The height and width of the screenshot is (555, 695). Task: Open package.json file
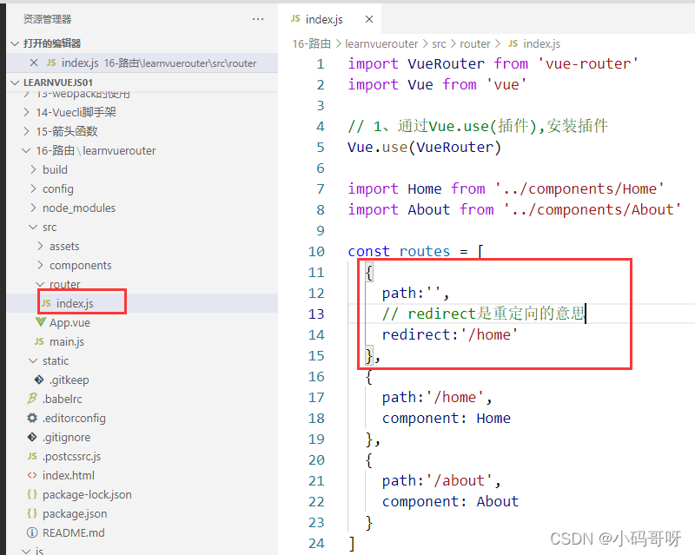pos(75,513)
